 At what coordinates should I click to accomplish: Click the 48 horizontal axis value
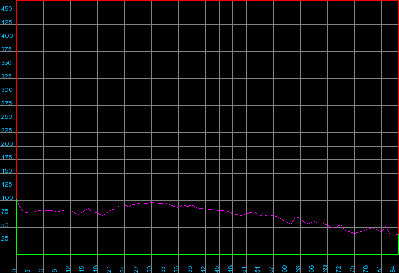coord(230,269)
